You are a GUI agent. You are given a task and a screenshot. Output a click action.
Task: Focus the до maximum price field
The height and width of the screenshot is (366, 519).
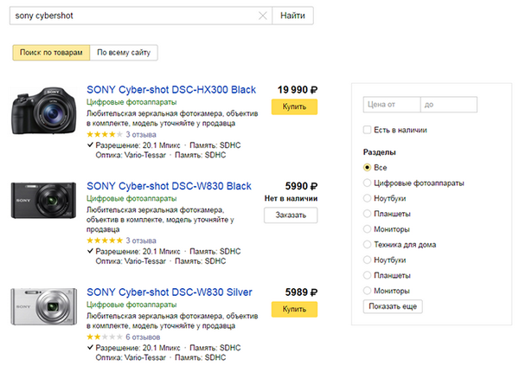pos(447,105)
